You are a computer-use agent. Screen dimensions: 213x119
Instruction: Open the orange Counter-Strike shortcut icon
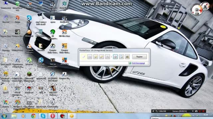click(64, 48)
